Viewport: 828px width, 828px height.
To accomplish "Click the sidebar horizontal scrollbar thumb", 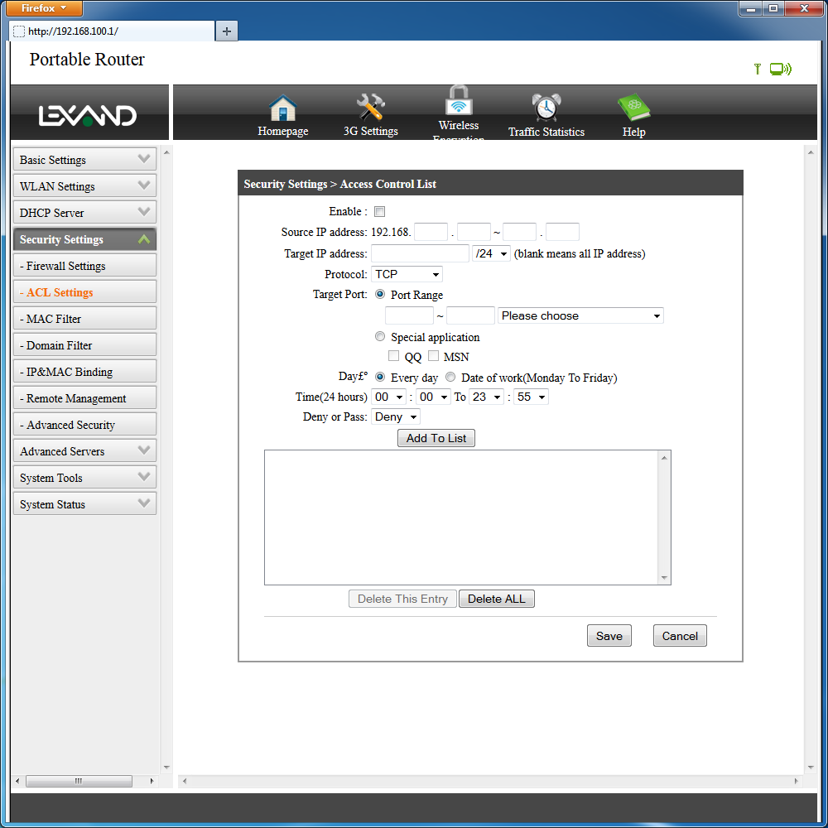I will (x=79, y=781).
